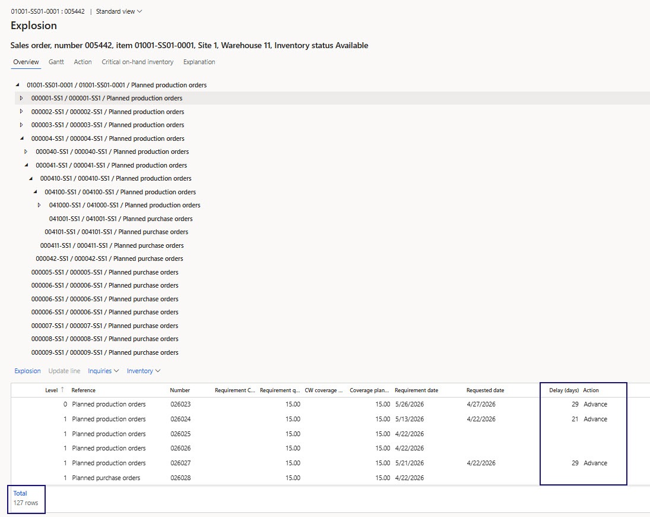The height and width of the screenshot is (517, 650).
Task: Expand the 000040-SS1 tree node
Action: [x=26, y=152]
